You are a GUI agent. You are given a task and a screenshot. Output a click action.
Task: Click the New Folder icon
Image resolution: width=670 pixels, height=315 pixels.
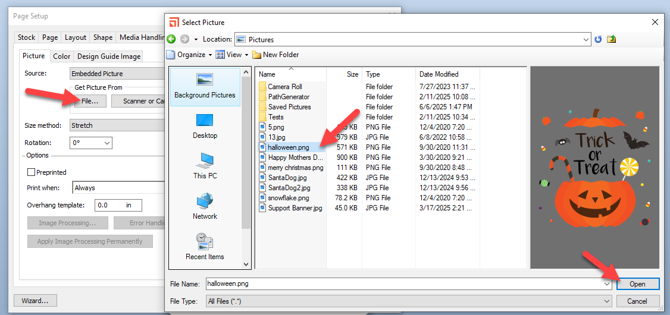point(257,55)
